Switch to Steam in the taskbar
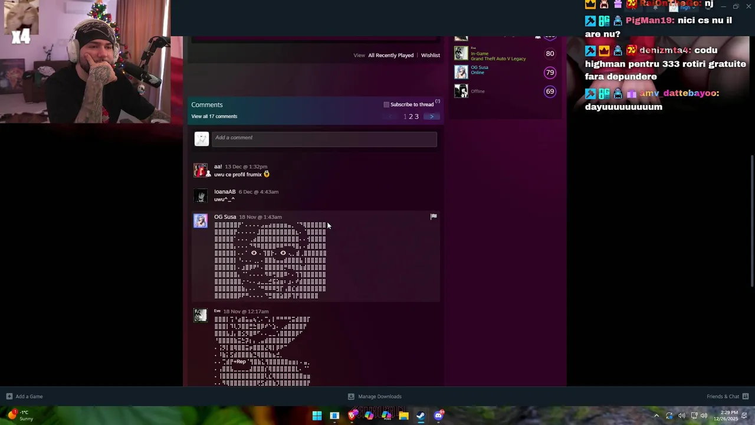 (x=421, y=416)
